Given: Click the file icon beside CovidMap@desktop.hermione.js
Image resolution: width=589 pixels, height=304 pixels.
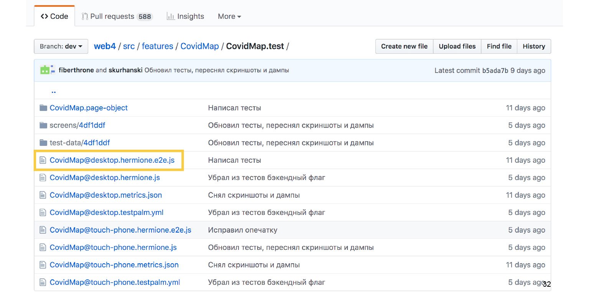Looking at the screenshot, I should point(43,177).
